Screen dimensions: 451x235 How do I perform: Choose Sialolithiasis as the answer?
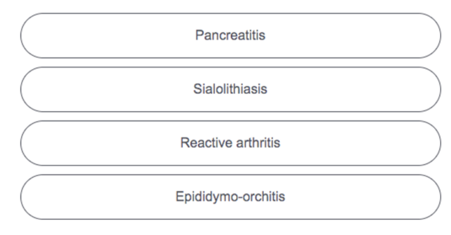pyautogui.click(x=230, y=89)
